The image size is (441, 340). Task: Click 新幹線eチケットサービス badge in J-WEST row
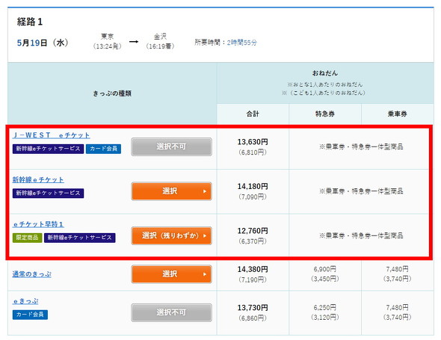point(48,149)
